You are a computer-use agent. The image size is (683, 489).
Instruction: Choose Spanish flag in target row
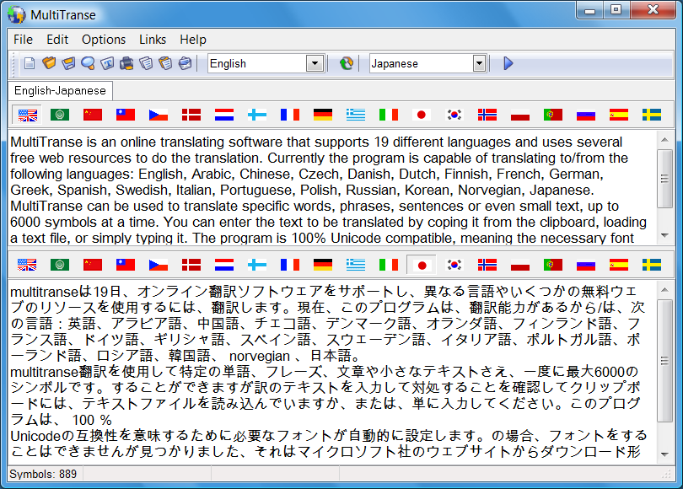(x=619, y=265)
